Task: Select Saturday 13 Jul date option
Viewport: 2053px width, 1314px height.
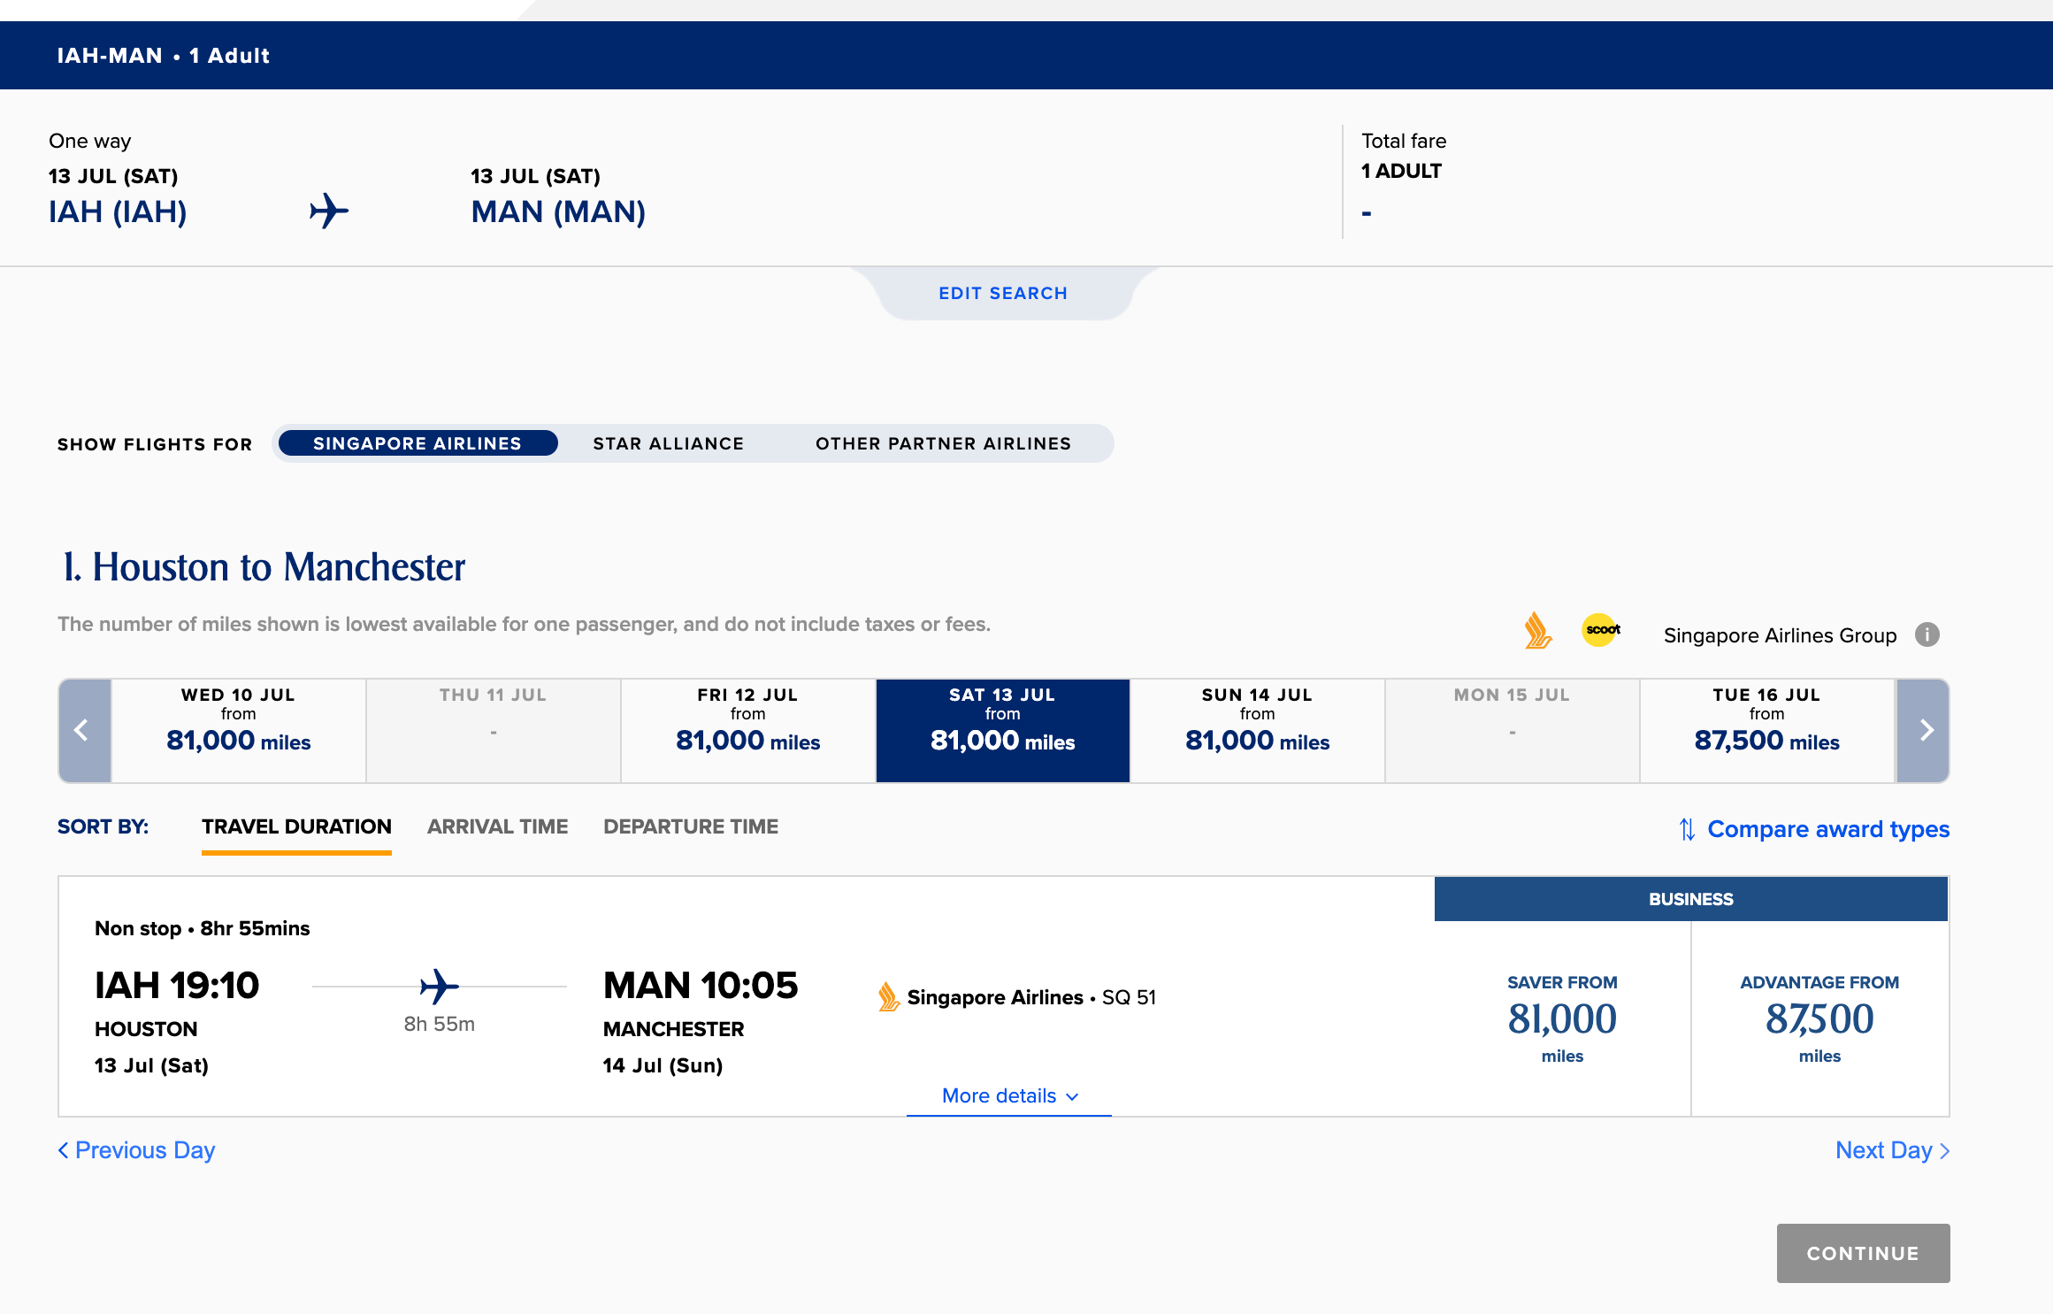Action: click(x=1001, y=729)
